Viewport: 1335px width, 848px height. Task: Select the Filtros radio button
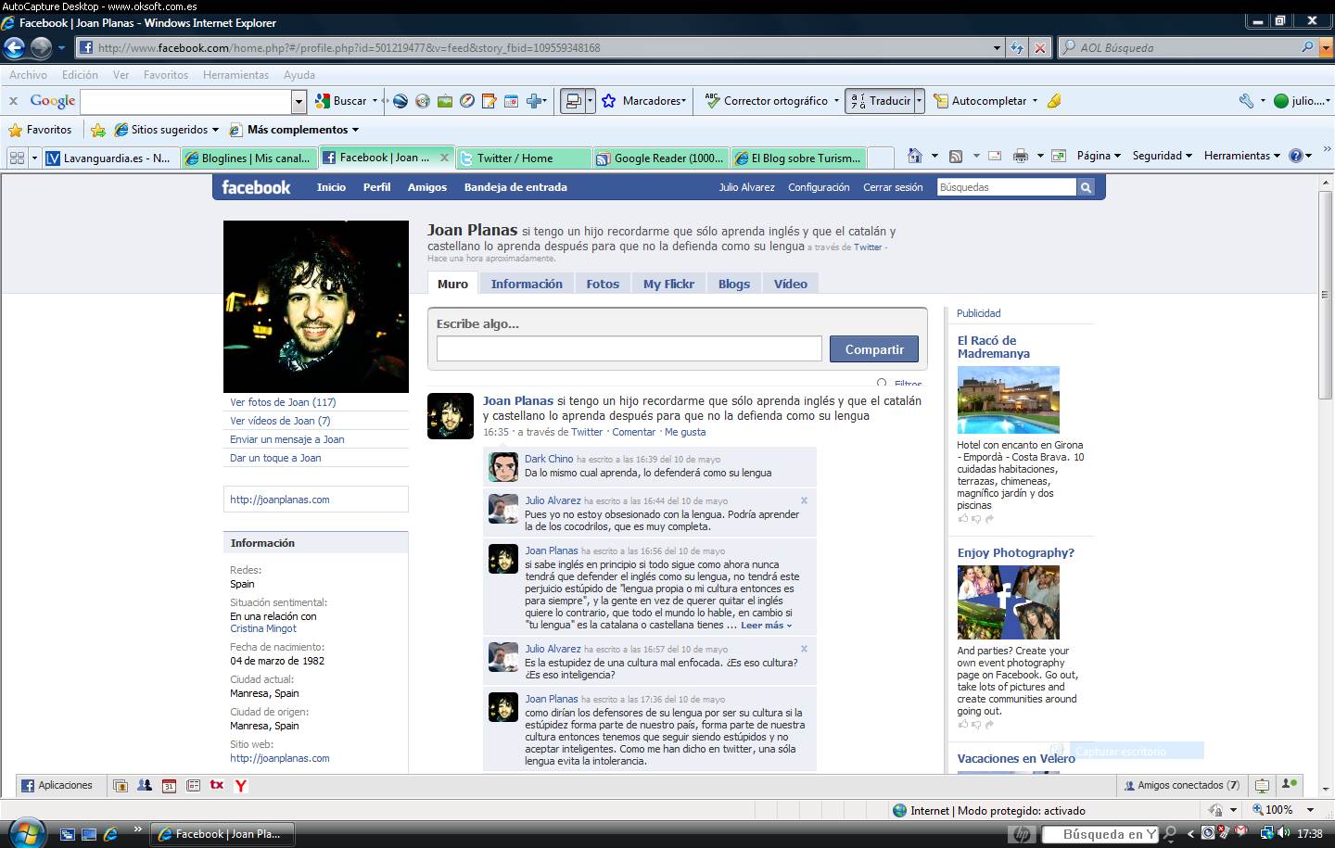coord(882,383)
